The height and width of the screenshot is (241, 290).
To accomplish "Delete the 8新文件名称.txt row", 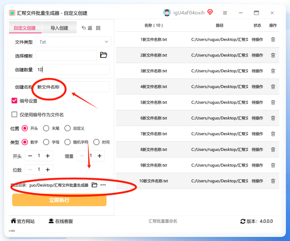I will coord(273,149).
